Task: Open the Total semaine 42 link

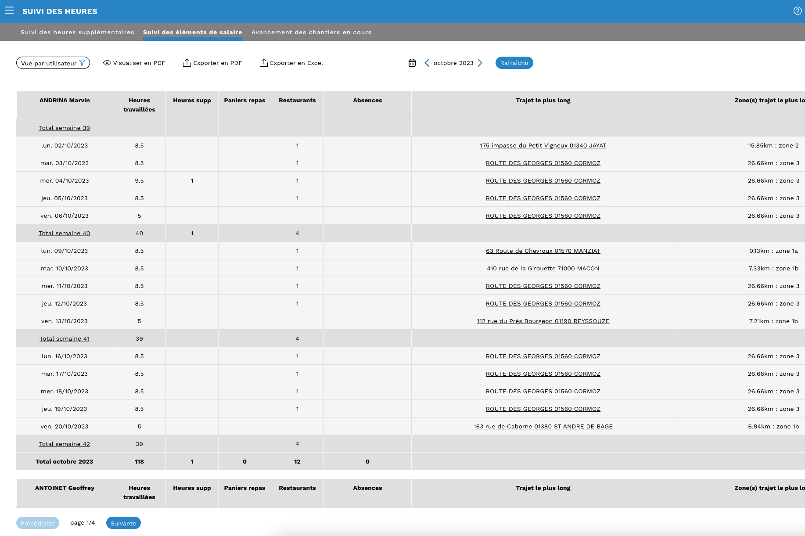Action: 65,444
